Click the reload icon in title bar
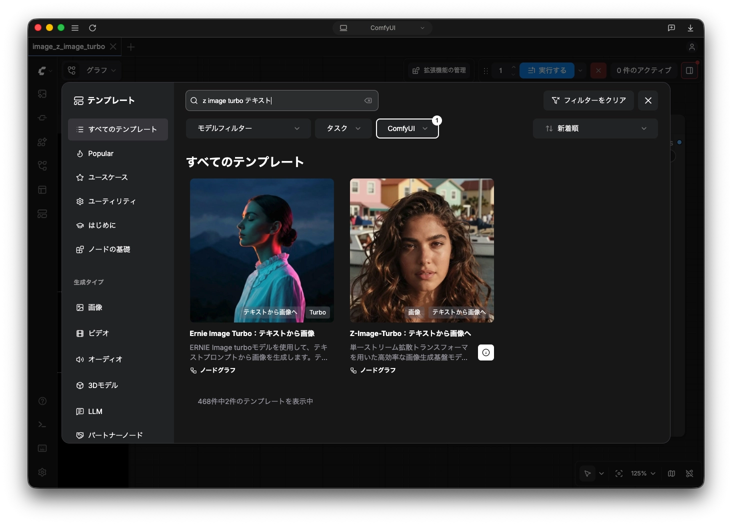This screenshot has height=525, width=732. click(92, 28)
